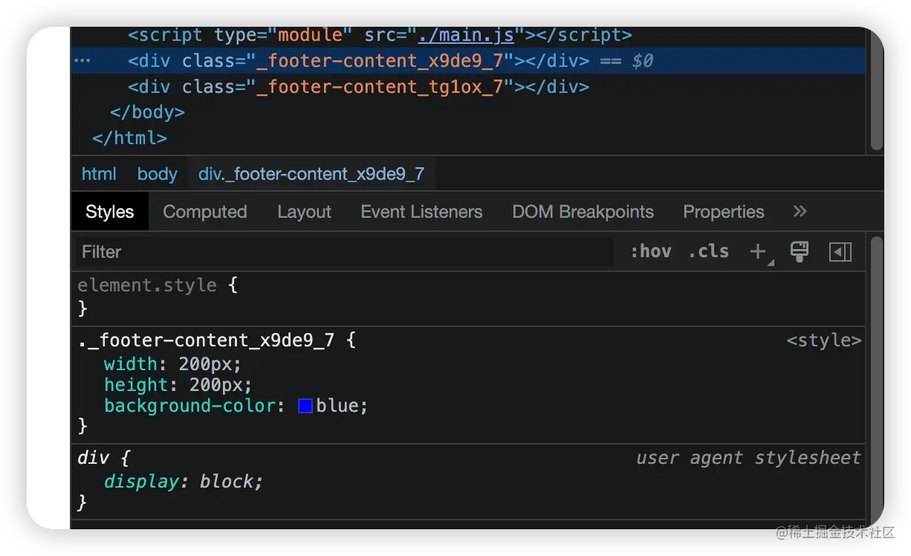
Task: Select the html breadcrumb
Action: (x=99, y=174)
